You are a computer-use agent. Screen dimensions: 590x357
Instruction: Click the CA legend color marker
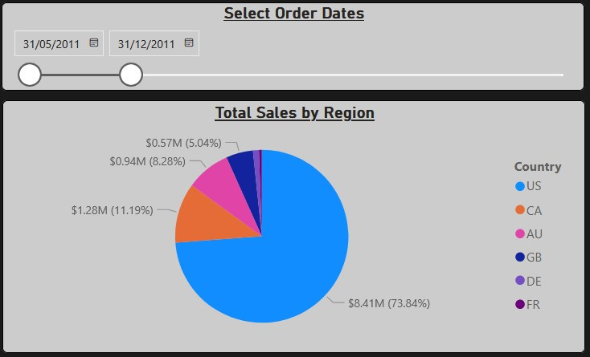point(519,210)
